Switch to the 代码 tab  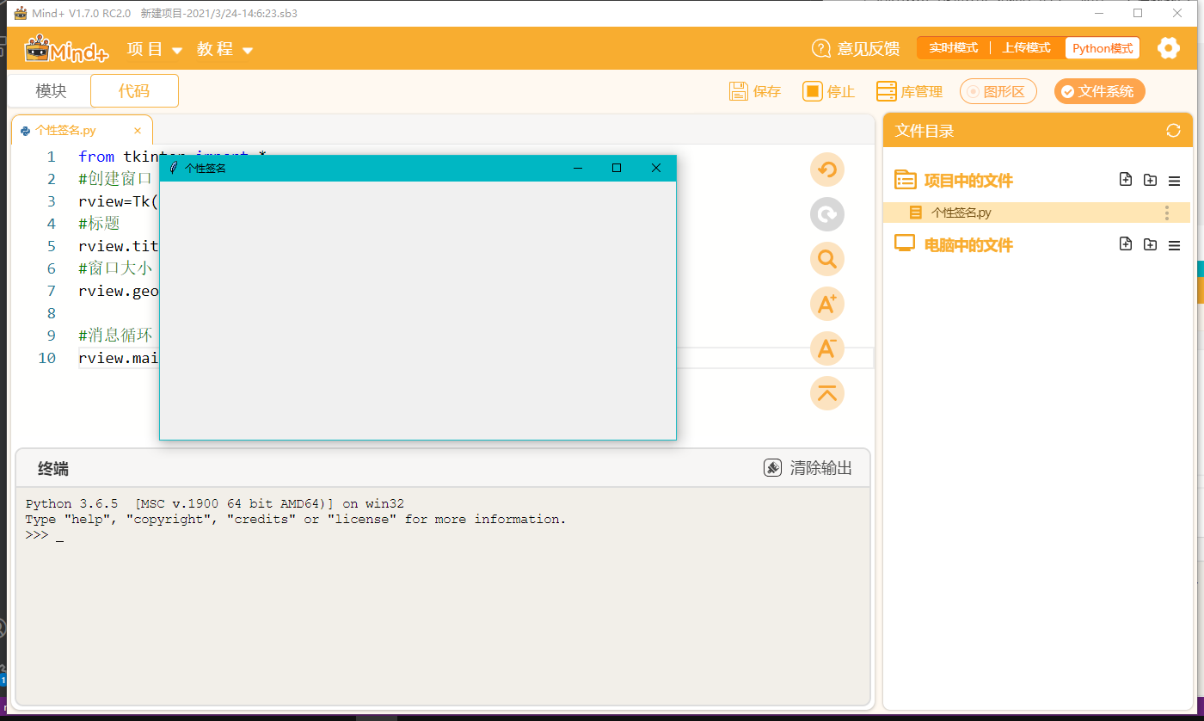point(134,91)
